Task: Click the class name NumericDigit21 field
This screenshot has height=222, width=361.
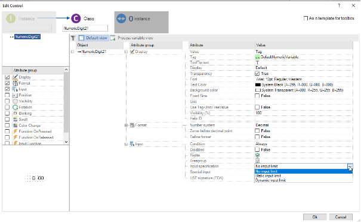Action: [x=85, y=28]
